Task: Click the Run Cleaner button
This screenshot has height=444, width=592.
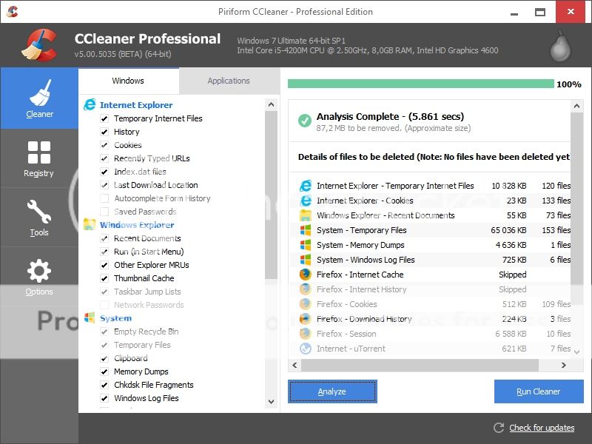Action: click(539, 391)
